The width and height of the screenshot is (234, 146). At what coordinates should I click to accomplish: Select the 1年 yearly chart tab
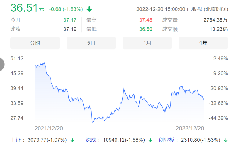(203, 43)
